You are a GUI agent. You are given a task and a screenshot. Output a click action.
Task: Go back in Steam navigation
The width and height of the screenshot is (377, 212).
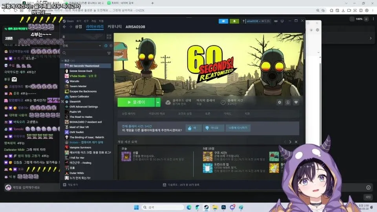coord(64,27)
